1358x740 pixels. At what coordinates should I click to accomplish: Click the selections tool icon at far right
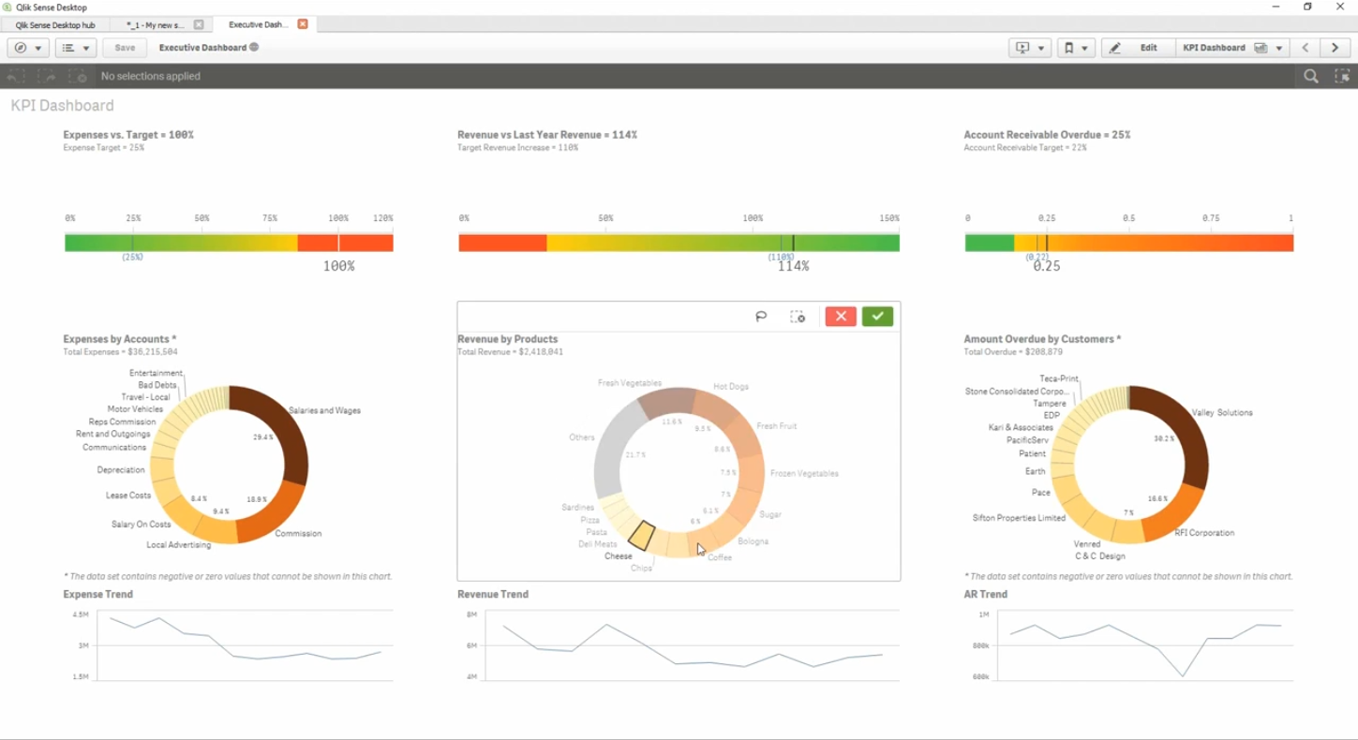pos(1344,76)
